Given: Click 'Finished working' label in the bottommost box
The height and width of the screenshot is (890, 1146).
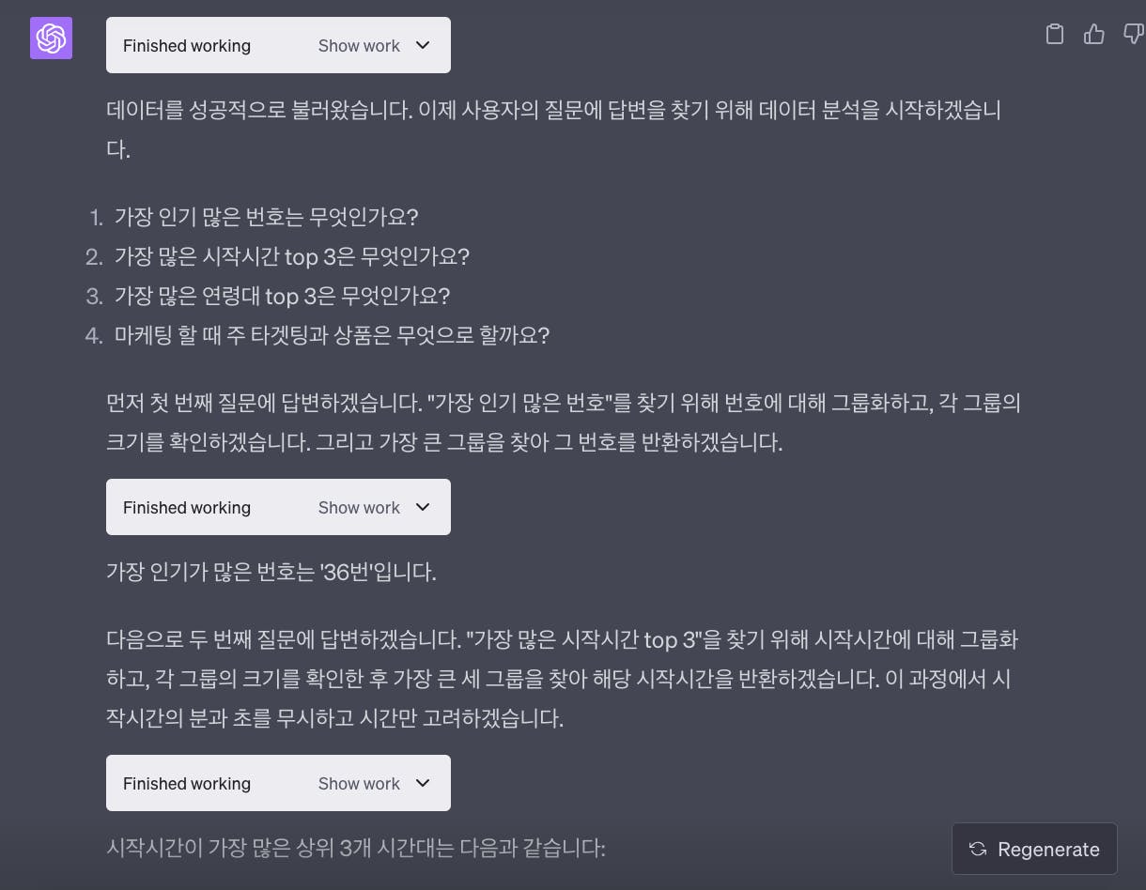Looking at the screenshot, I should [x=187, y=784].
